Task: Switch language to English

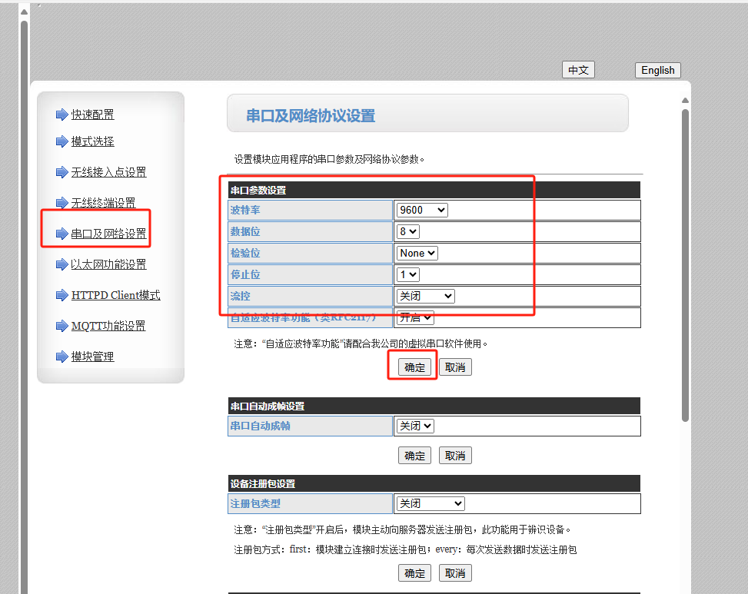Action: tap(657, 70)
